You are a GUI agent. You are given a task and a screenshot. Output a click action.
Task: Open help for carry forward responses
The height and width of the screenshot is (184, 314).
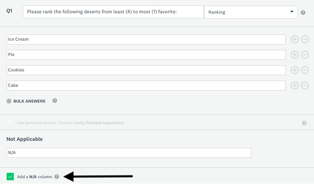[x=304, y=123]
